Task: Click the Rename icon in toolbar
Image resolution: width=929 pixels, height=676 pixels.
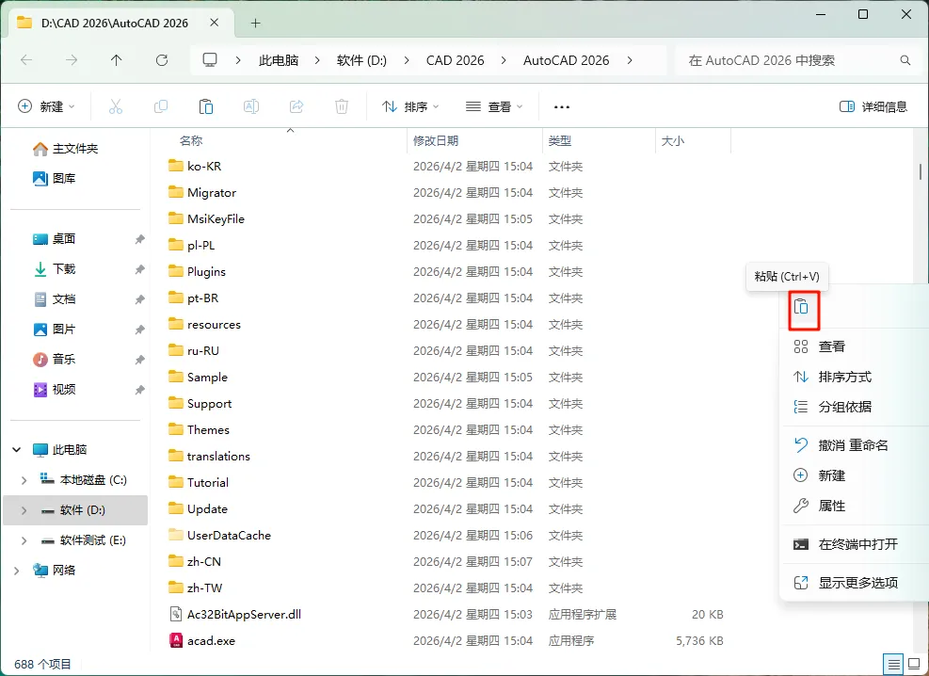Action: point(251,106)
